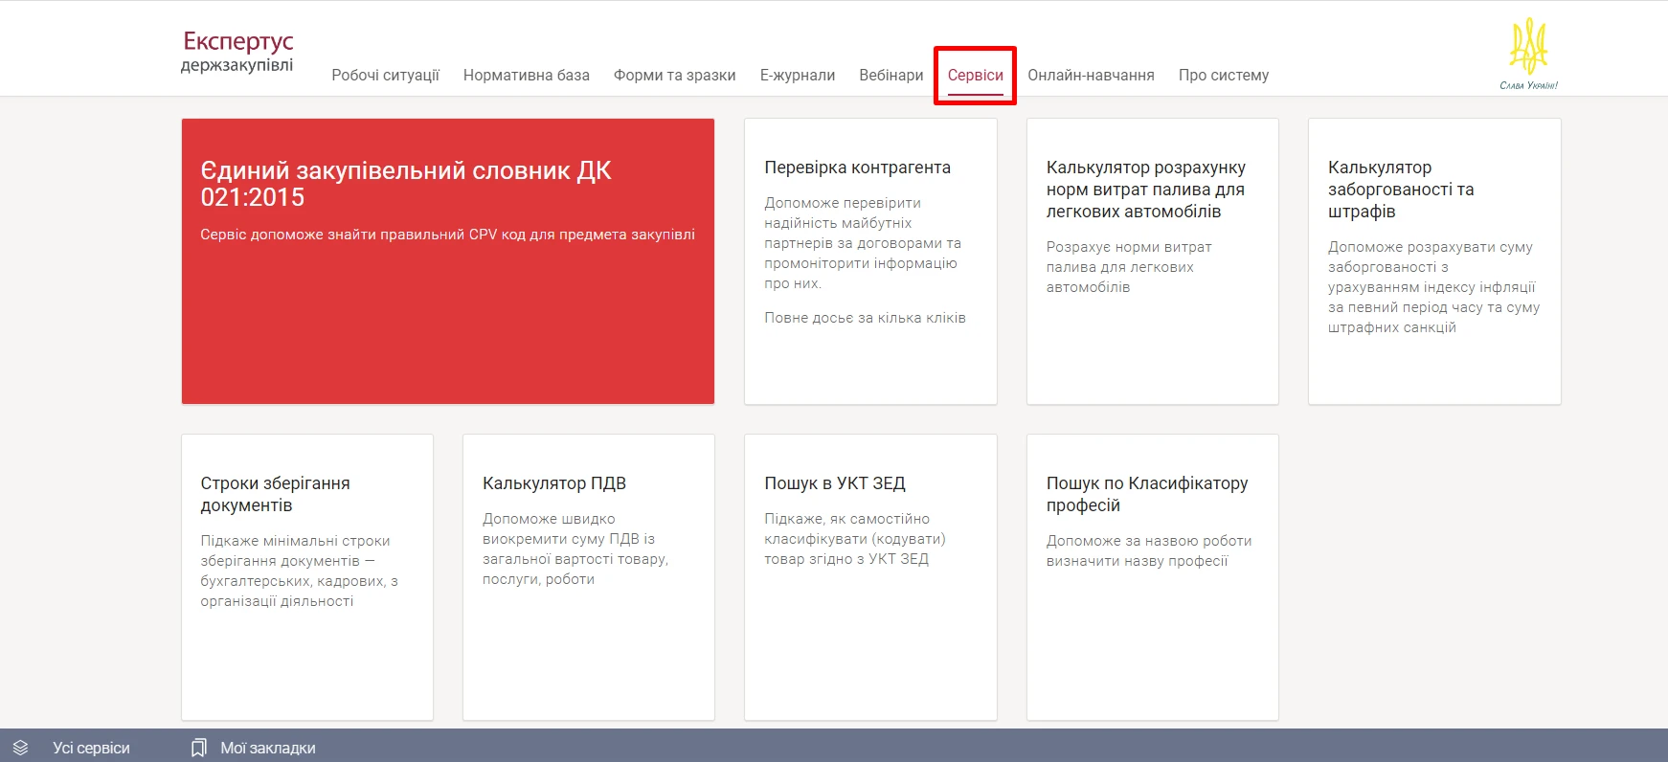Image resolution: width=1668 pixels, height=762 pixels.
Task: Open Строки зберігання документів service
Action: [x=306, y=576]
